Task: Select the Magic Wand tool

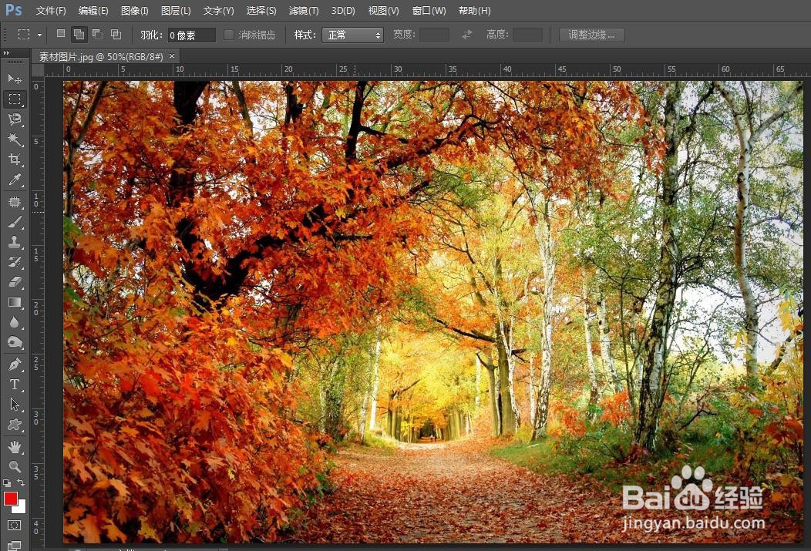Action: pyautogui.click(x=15, y=139)
